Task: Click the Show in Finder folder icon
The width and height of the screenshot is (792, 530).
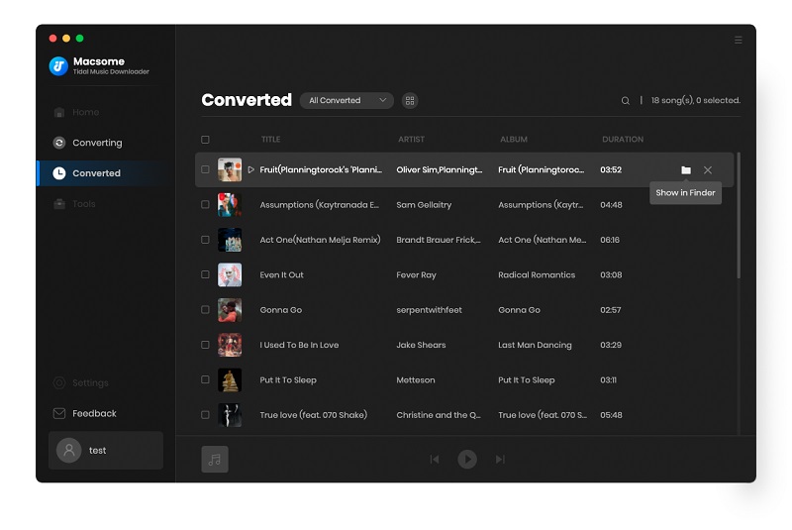Action: click(685, 170)
